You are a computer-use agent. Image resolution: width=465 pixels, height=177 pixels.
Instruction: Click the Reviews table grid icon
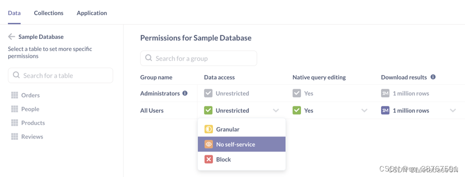(x=14, y=137)
